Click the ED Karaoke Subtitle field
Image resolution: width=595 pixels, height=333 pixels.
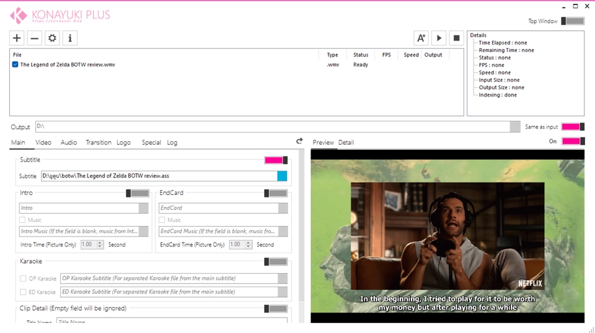coord(169,292)
